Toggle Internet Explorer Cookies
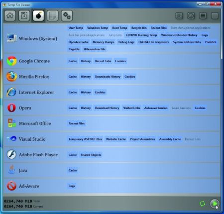 100,92
